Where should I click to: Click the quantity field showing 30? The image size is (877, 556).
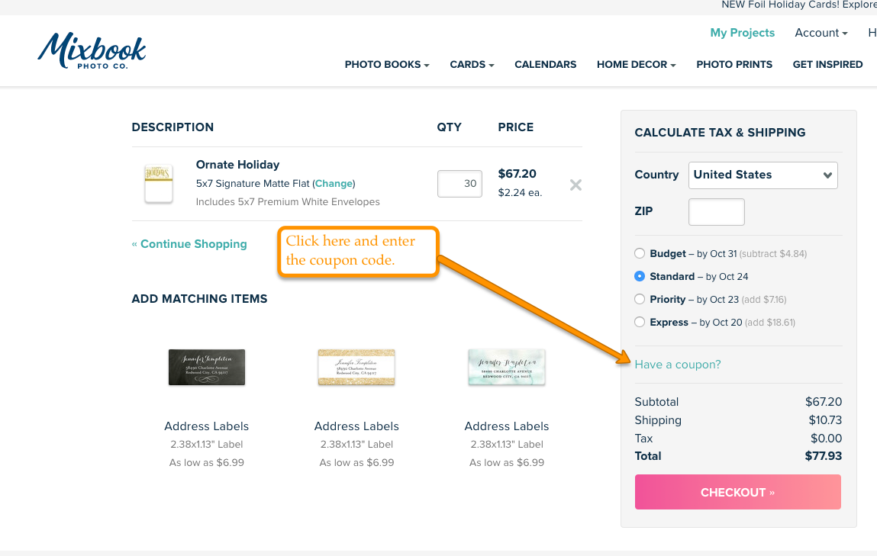point(459,184)
